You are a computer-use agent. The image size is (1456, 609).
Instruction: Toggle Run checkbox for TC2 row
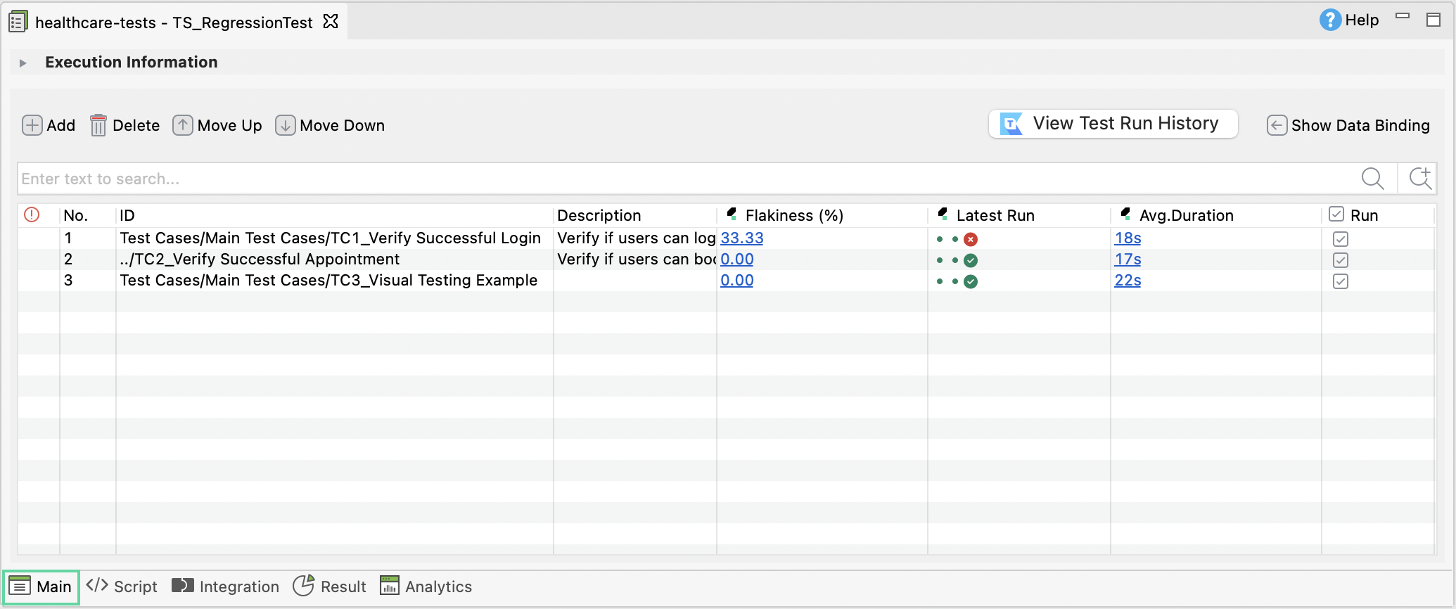pyautogui.click(x=1340, y=260)
